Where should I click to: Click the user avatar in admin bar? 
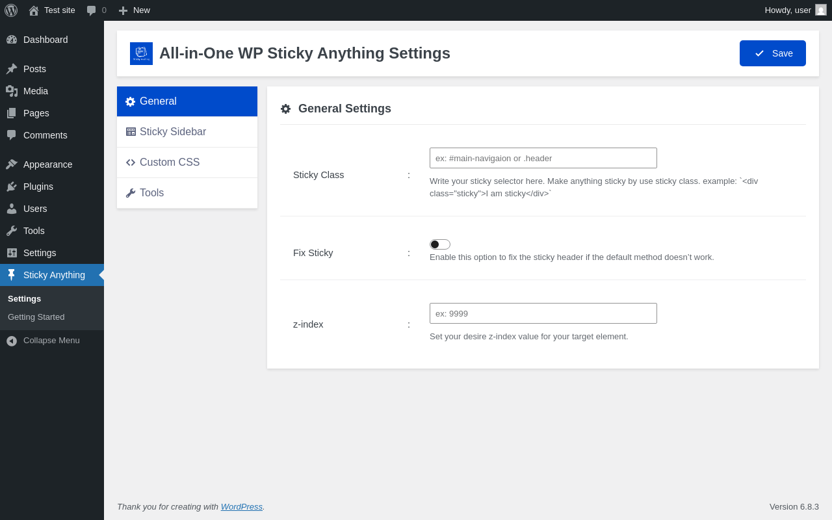point(821,10)
